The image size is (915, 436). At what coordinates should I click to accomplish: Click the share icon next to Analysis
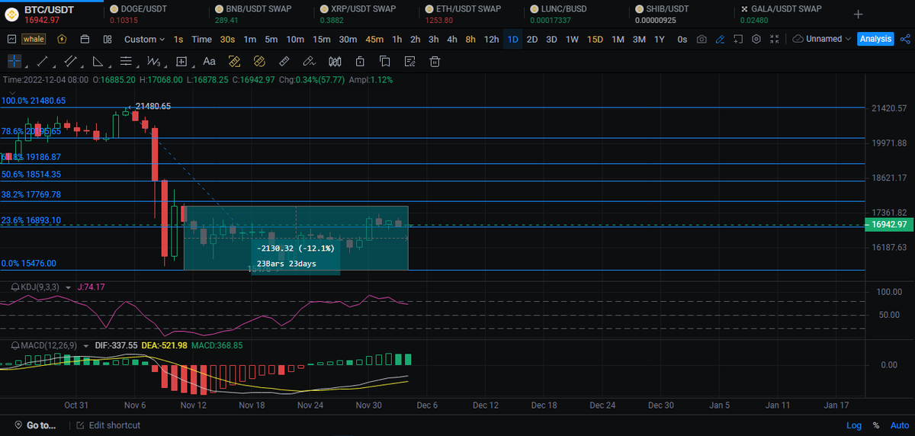click(904, 39)
